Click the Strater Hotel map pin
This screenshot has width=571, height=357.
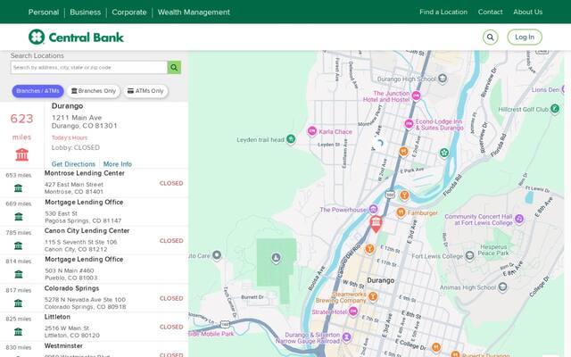pos(353,311)
